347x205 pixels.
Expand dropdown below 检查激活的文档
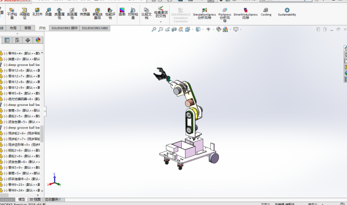tap(161, 22)
